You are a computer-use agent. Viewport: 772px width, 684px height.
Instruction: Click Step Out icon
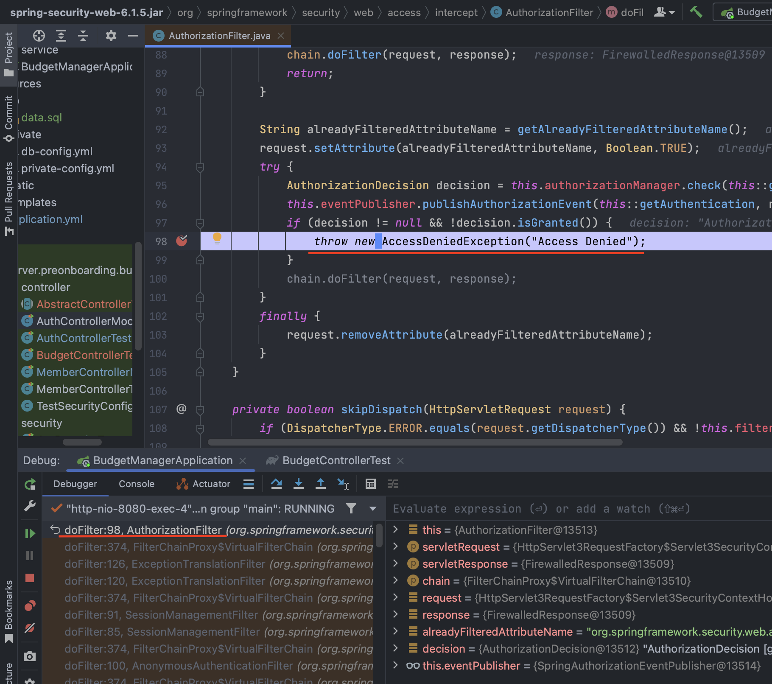pyautogui.click(x=321, y=484)
